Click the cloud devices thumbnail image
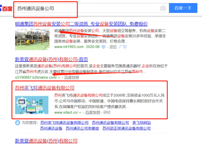This screenshot has height=145, width=202. tap(32, 105)
